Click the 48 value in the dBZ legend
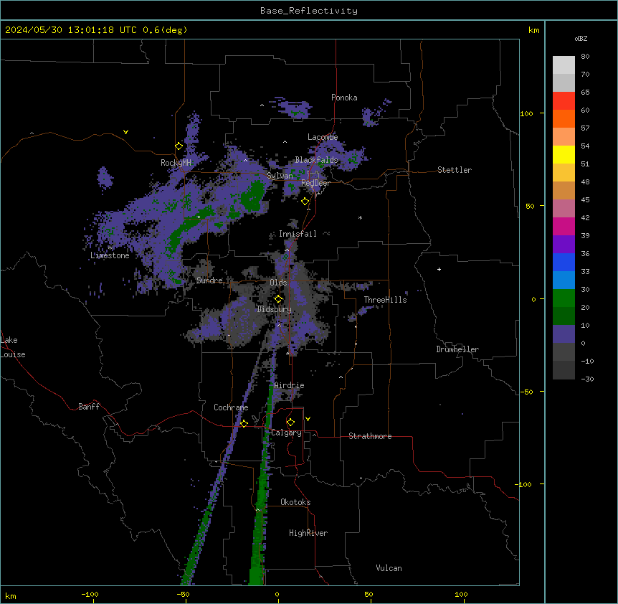The height and width of the screenshot is (604, 618). pyautogui.click(x=585, y=181)
